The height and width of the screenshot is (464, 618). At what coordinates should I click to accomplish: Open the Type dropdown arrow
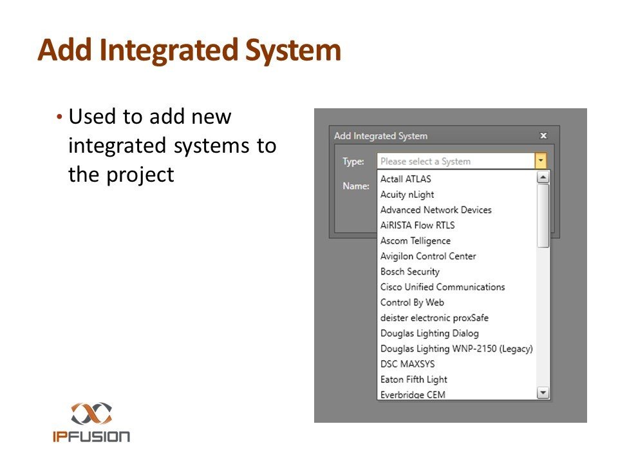pyautogui.click(x=541, y=161)
